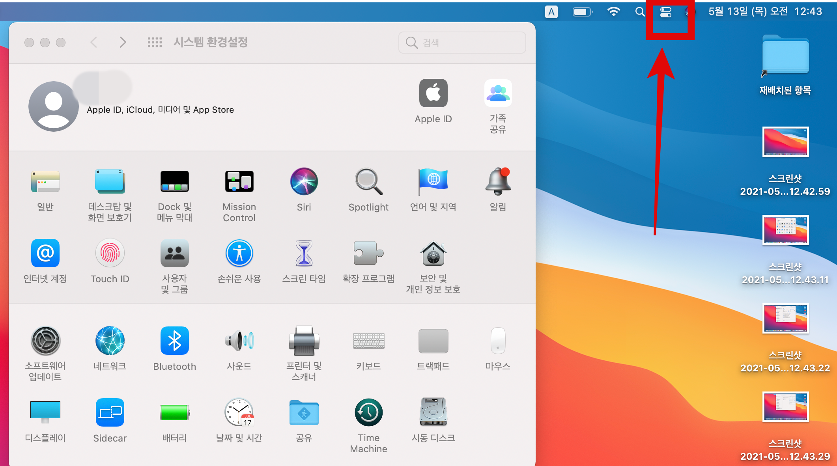This screenshot has width=837, height=466.
Task: Click the date and time in menu bar
Action: click(x=765, y=11)
